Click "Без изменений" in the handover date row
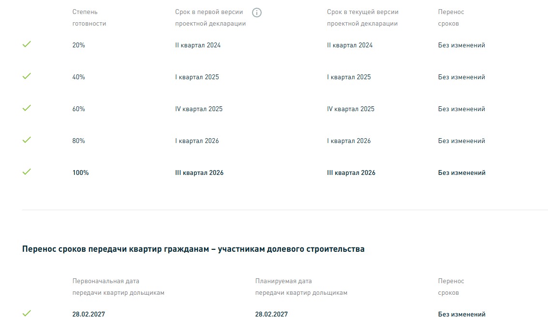The image size is (548, 331). (461, 315)
